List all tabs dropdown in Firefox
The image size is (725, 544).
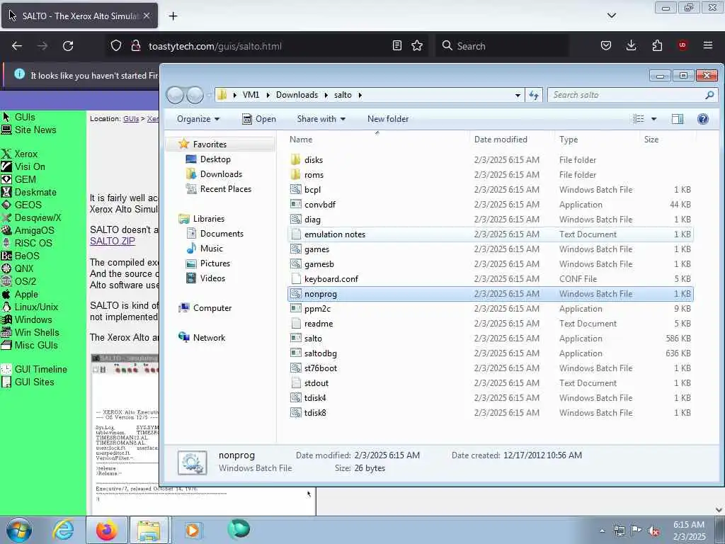611,16
